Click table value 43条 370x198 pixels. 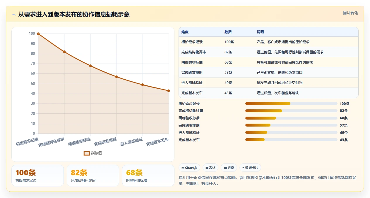228,93
